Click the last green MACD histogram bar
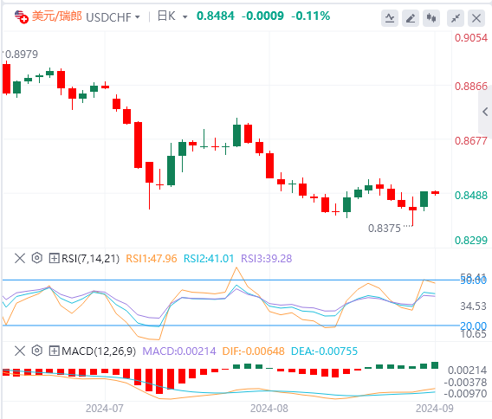This screenshot has height=419, width=492. pyautogui.click(x=435, y=365)
